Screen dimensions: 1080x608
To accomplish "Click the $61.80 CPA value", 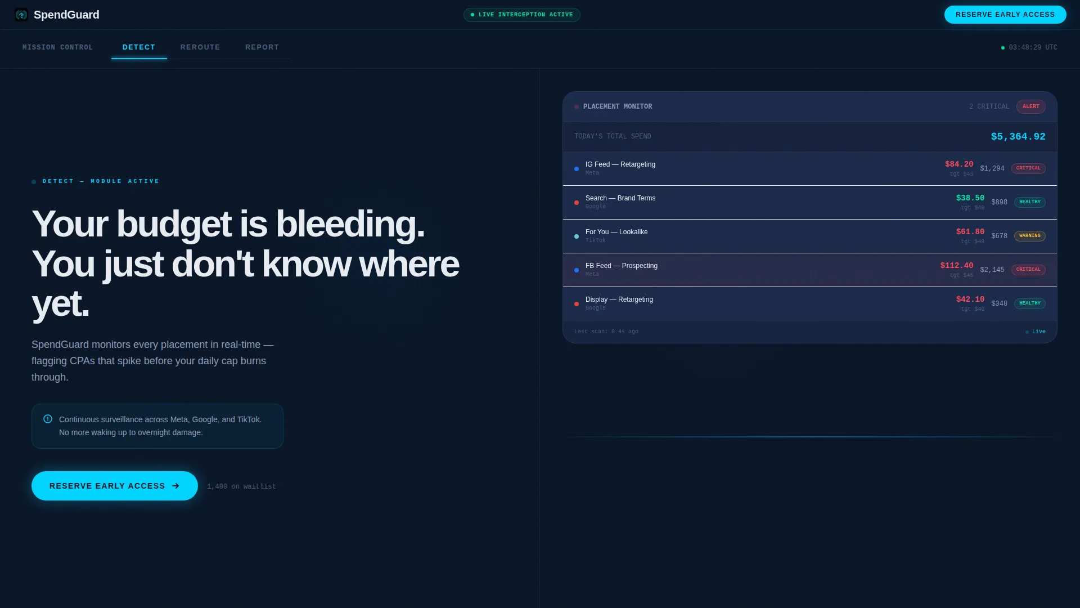I will pyautogui.click(x=970, y=232).
